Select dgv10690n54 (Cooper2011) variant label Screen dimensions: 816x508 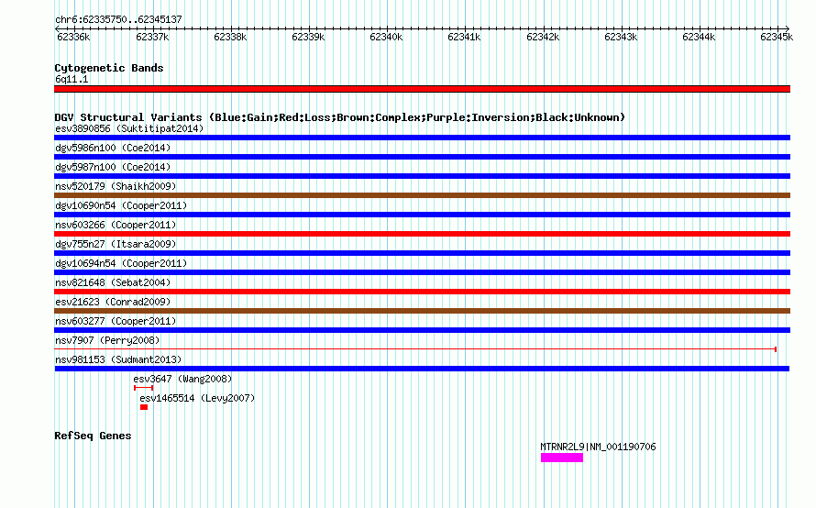[121, 205]
